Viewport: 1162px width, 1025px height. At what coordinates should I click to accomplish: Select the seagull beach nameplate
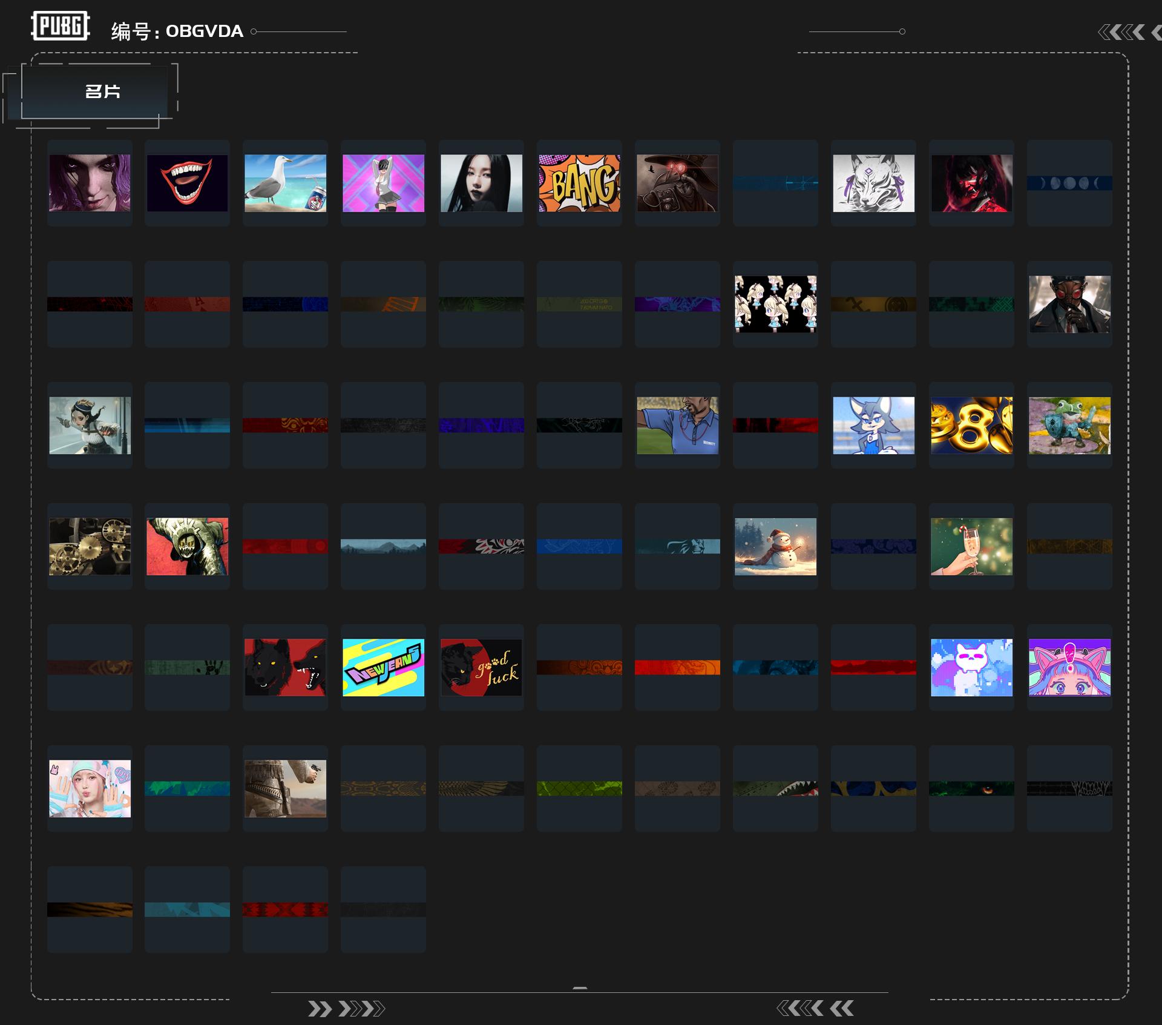point(285,183)
